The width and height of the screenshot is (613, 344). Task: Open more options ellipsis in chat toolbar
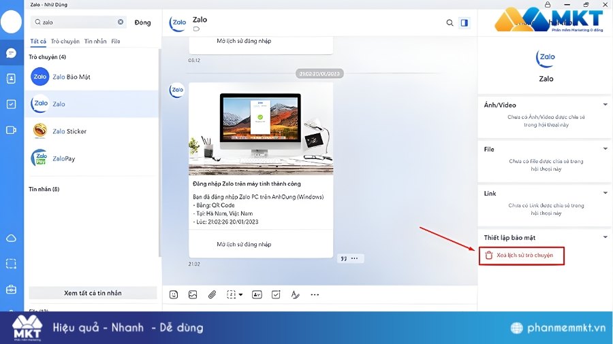click(315, 294)
